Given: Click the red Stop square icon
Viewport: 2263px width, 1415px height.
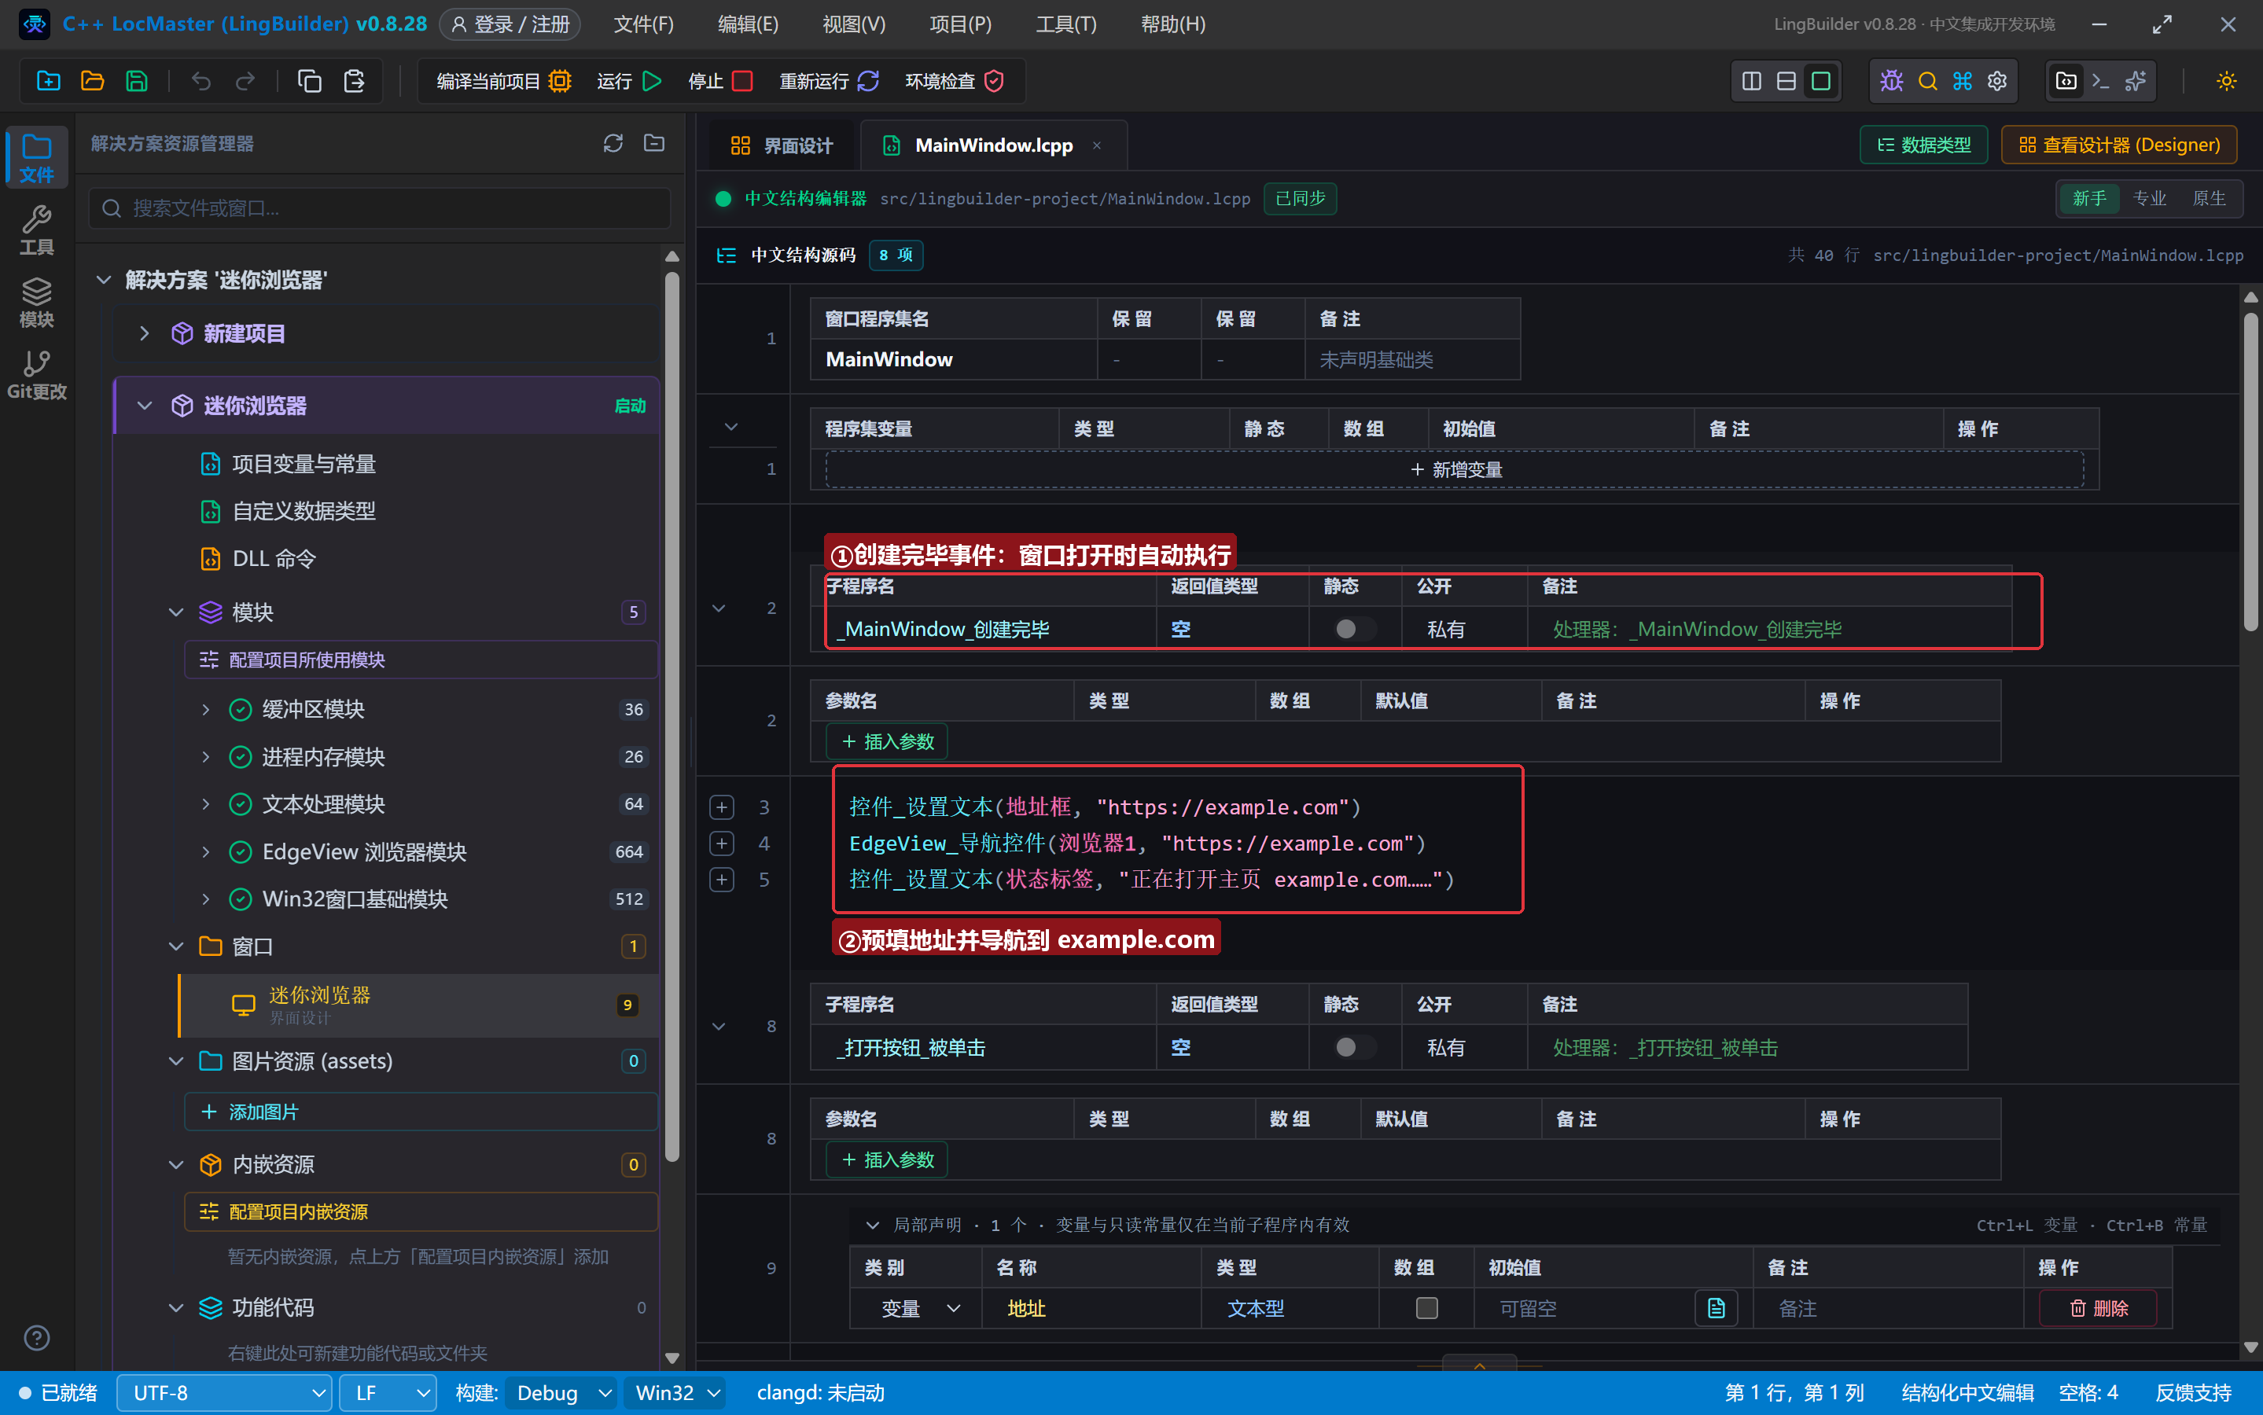Looking at the screenshot, I should (742, 82).
